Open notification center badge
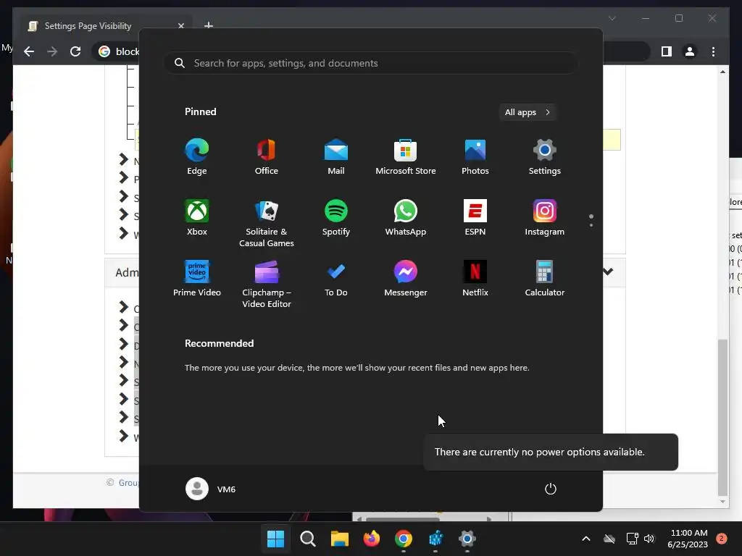Screen dimensions: 742x556 [x=721, y=539]
